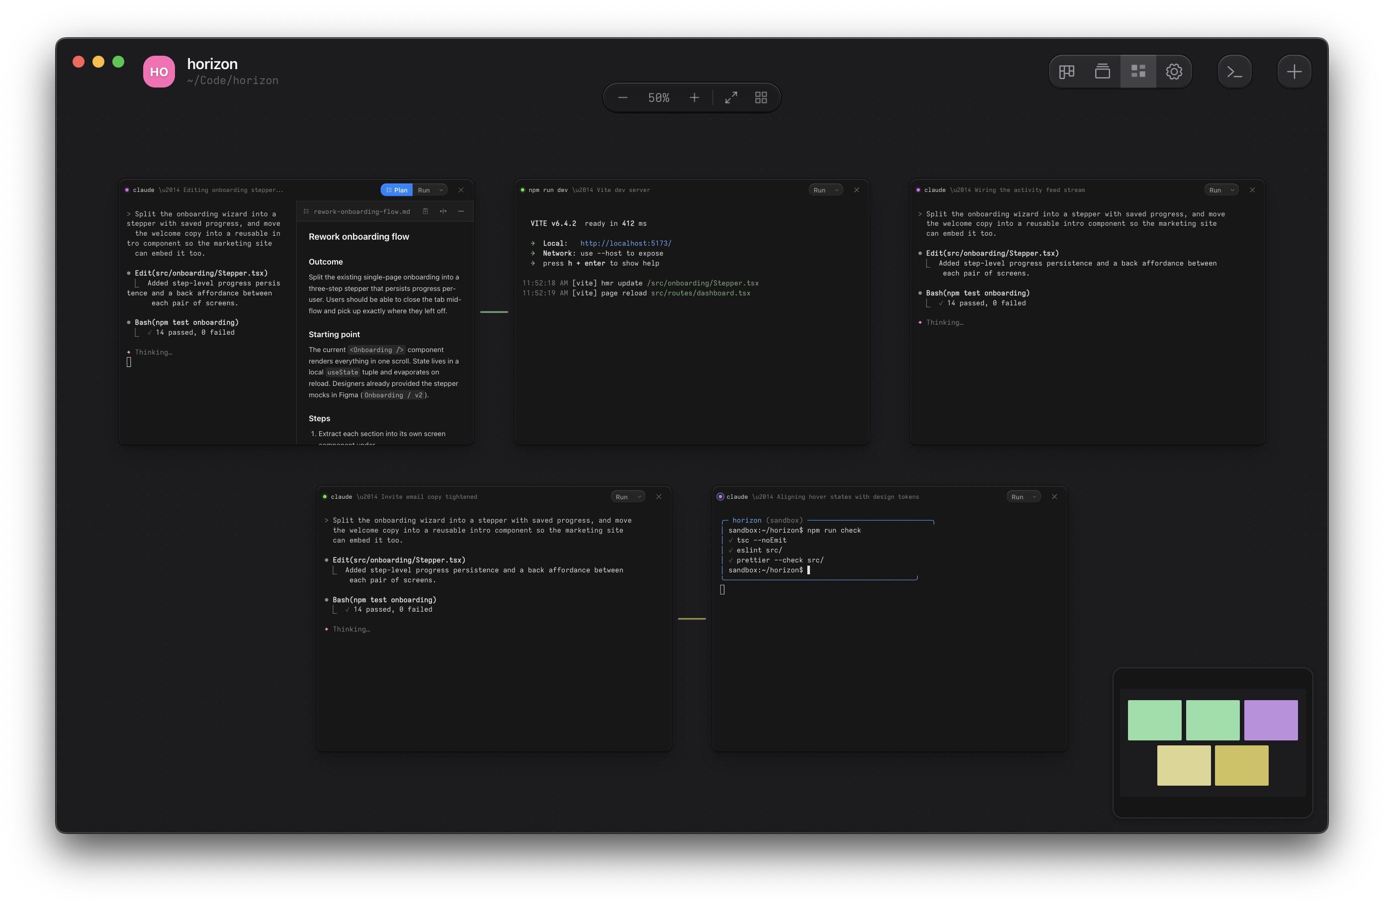Click the checklist icon beside rework-onboarding-flow.md

click(306, 211)
